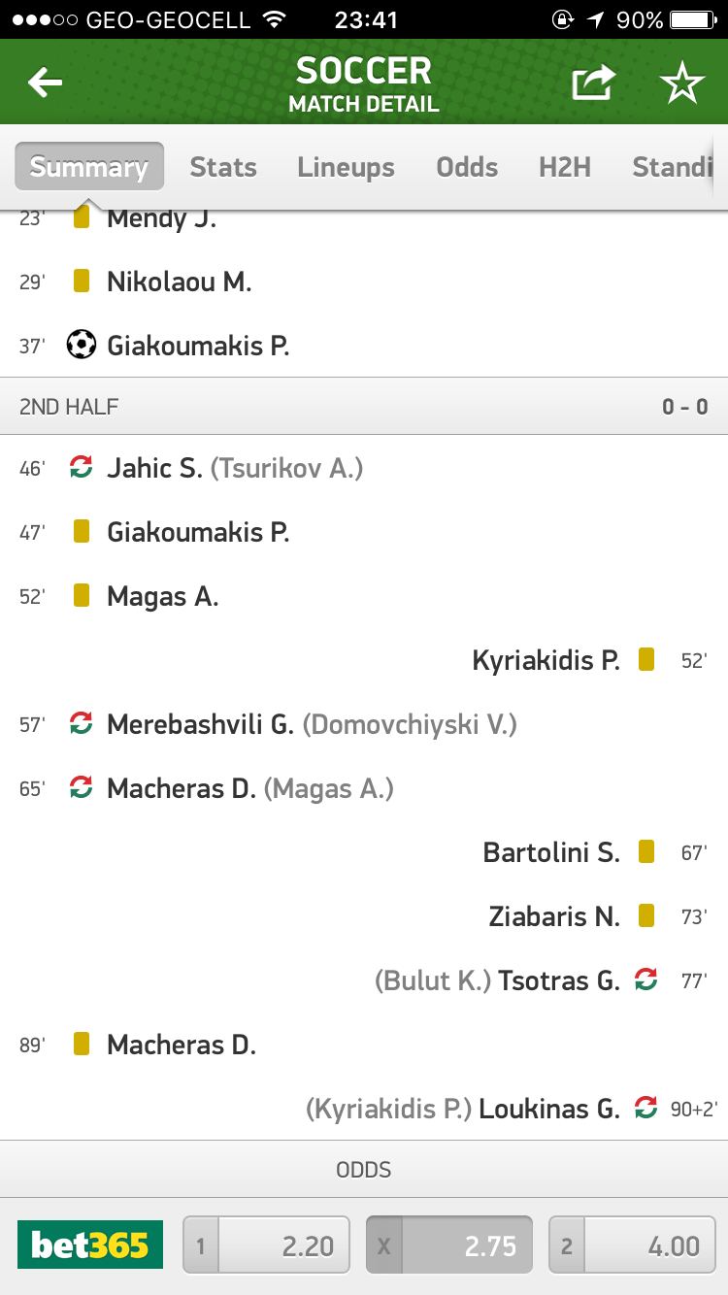Select draw odds 2.75

[449, 1245]
